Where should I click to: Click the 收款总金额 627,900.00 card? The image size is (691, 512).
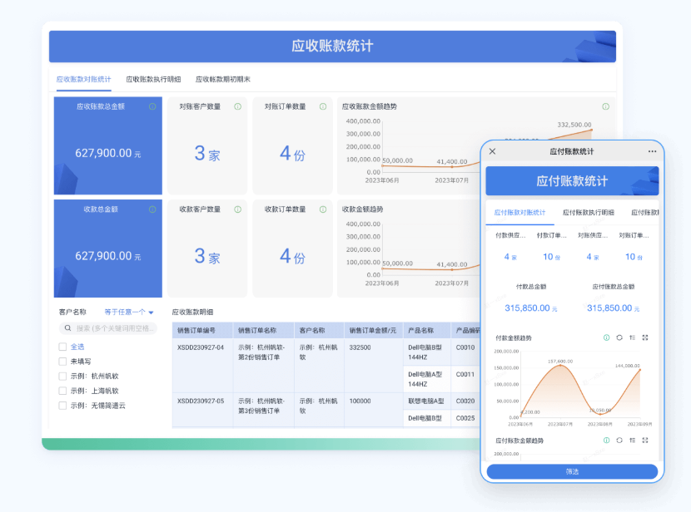108,249
